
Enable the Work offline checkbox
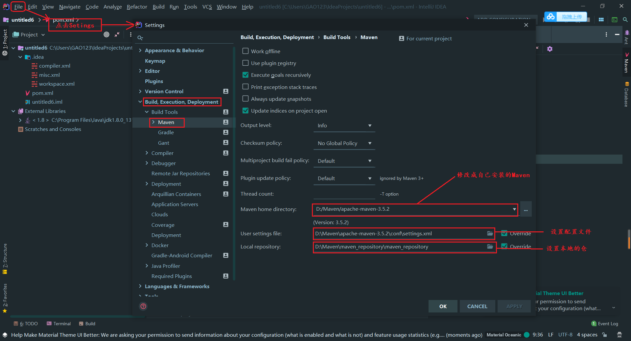click(x=245, y=51)
